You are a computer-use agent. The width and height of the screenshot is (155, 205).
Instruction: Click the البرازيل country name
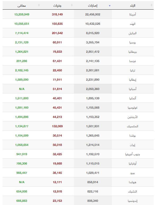pyautogui.click(x=133, y=33)
